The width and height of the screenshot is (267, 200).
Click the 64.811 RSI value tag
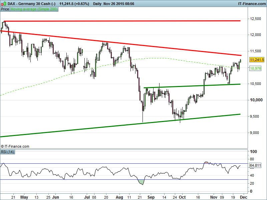click(x=255, y=165)
